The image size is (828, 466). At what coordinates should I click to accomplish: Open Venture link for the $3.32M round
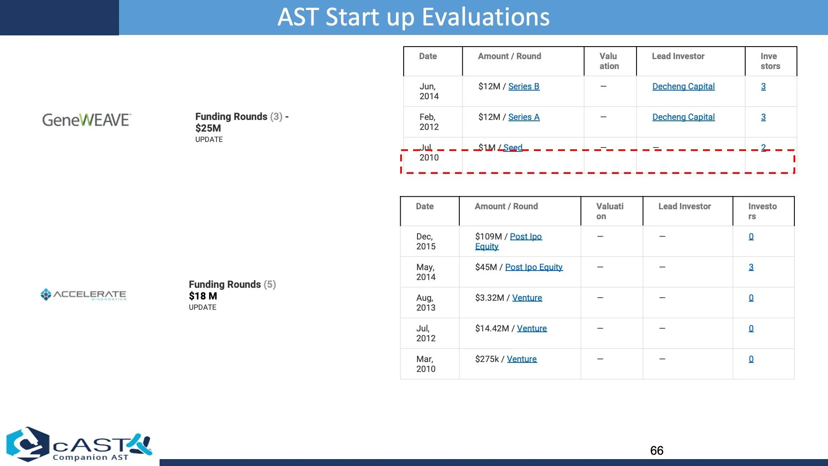pyautogui.click(x=527, y=298)
